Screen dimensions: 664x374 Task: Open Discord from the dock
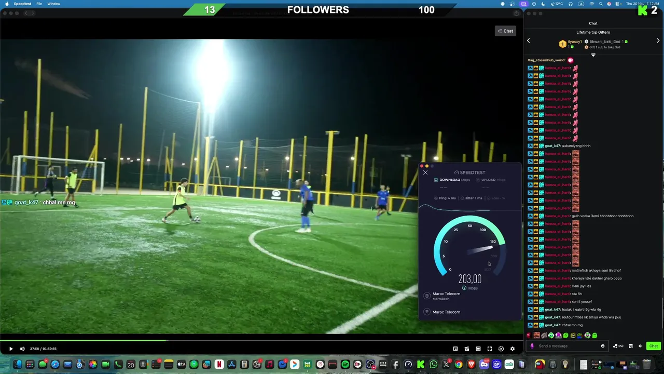point(484,365)
